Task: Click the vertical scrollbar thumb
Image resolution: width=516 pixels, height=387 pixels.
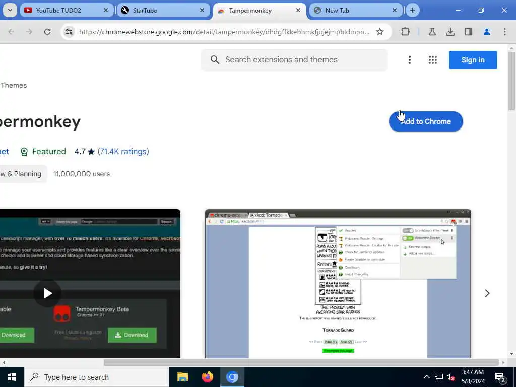Action: tap(511, 81)
